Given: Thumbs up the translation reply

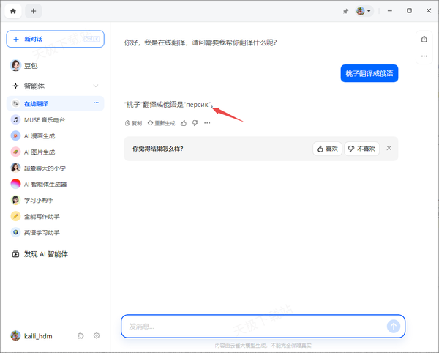Looking at the screenshot, I should pos(184,123).
